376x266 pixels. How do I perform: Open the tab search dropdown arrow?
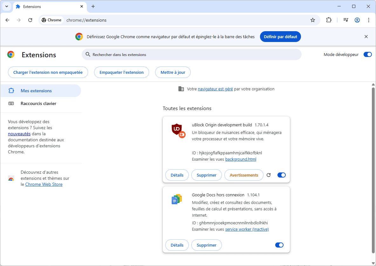pyautogui.click(x=7, y=6)
